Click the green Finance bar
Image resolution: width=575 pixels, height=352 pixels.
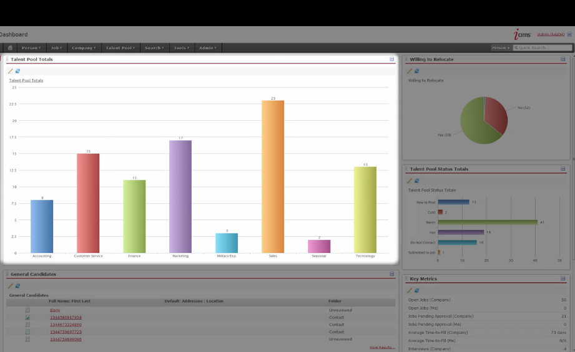[134, 216]
